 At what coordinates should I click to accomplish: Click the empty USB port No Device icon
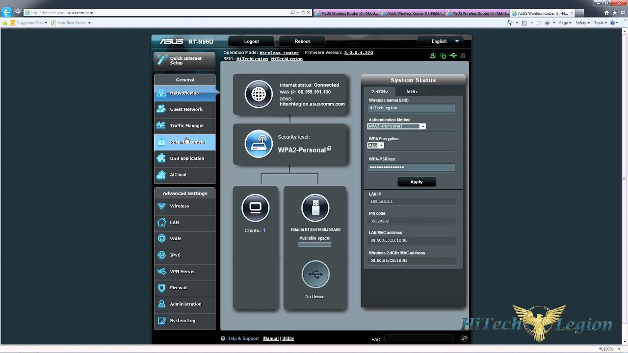point(315,274)
